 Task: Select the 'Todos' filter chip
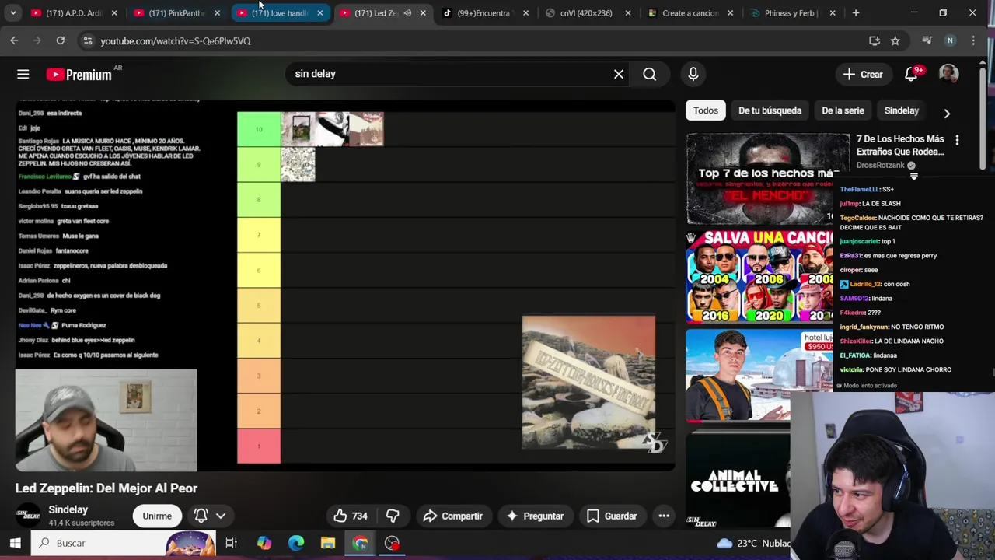[706, 110]
